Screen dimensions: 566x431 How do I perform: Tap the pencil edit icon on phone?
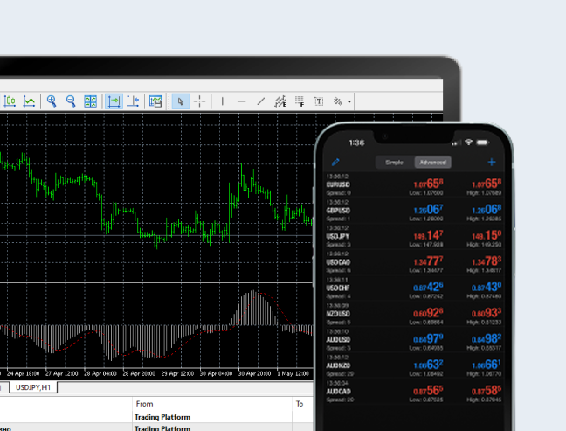coord(335,162)
